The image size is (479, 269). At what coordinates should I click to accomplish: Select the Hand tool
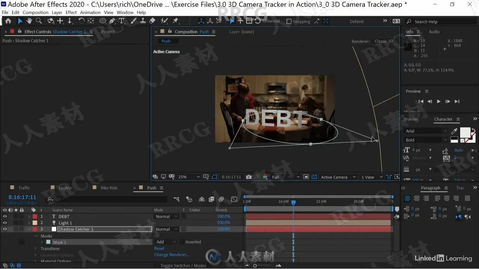pos(29,21)
